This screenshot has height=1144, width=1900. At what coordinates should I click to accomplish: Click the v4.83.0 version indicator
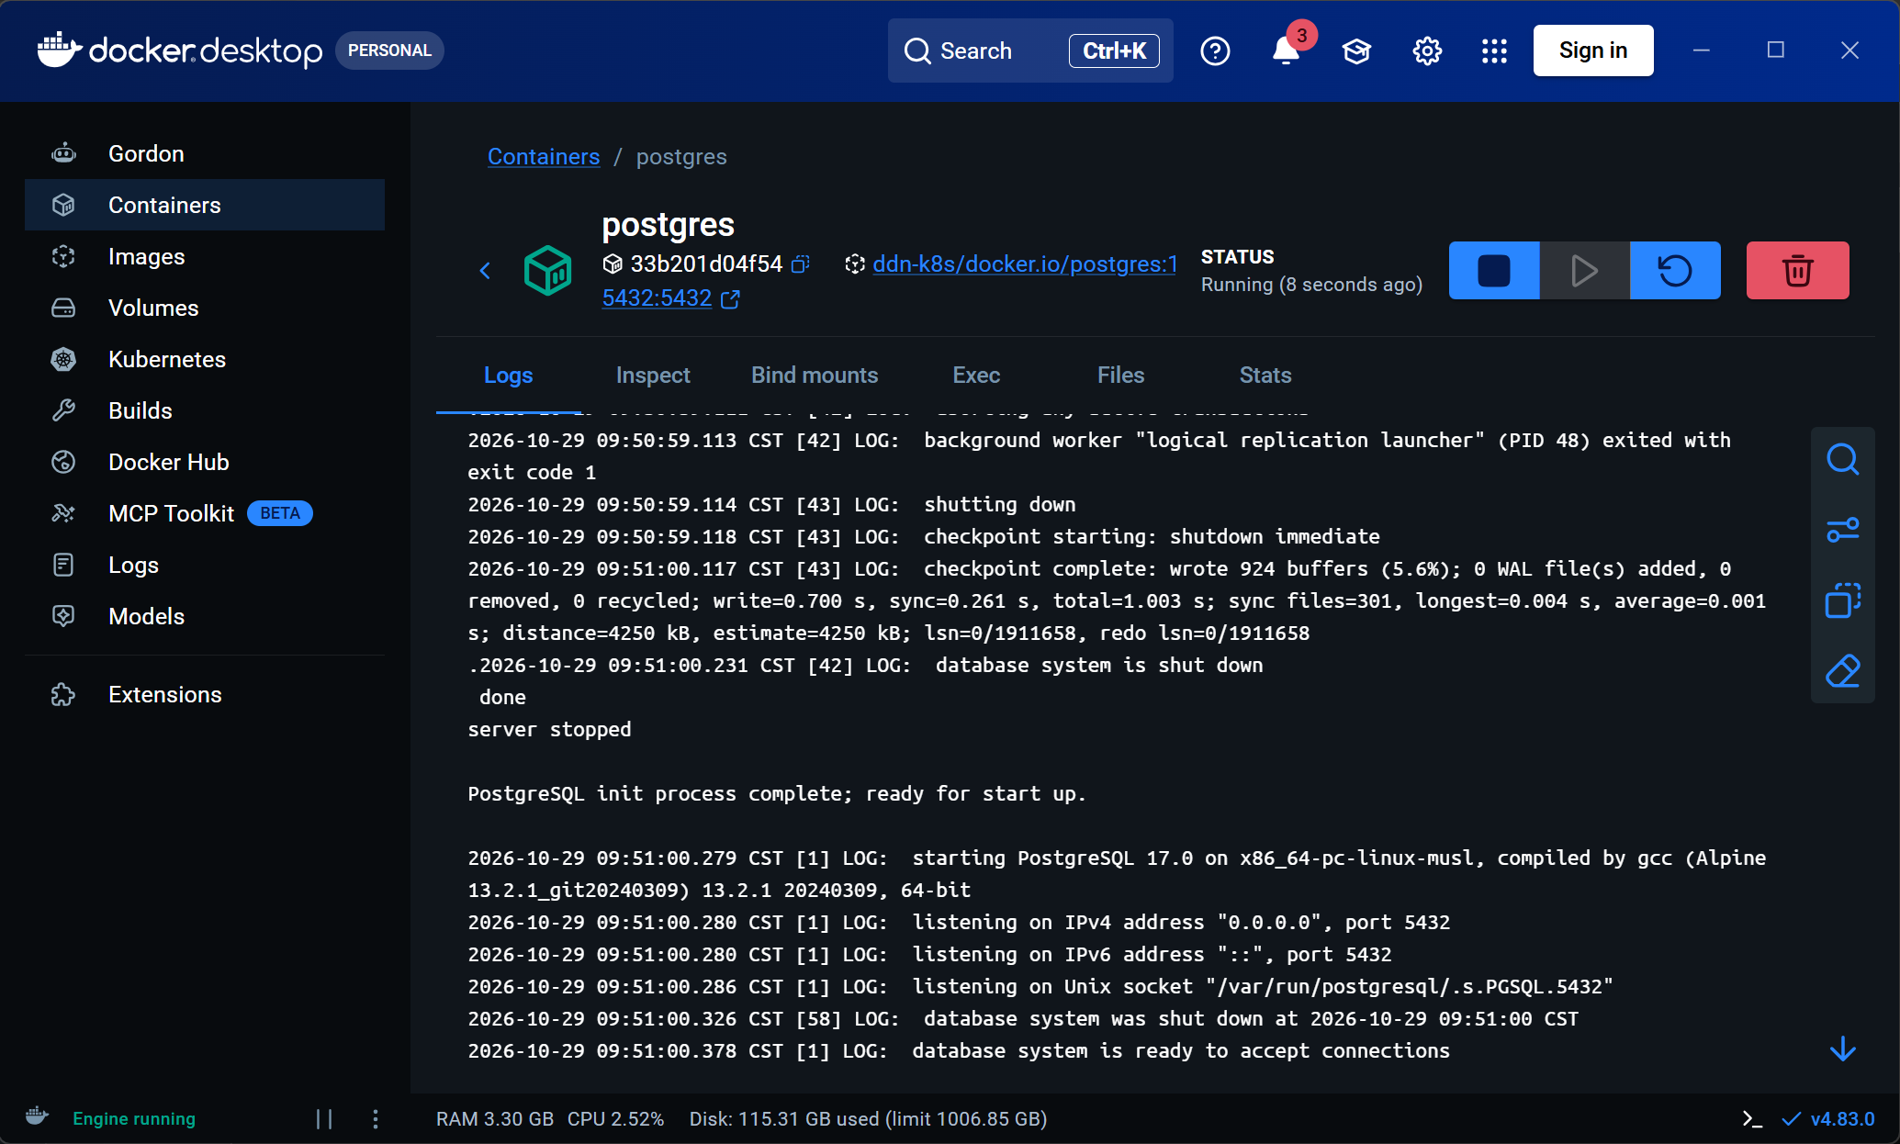1828,1118
